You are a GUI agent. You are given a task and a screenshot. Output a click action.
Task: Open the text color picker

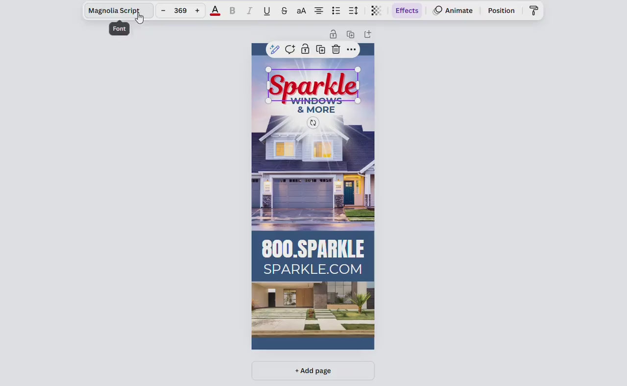[x=215, y=11]
